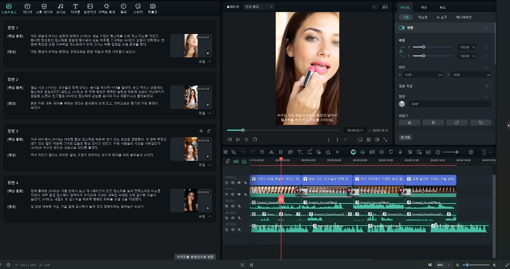This screenshot has width=510, height=269.
Task: Click the waveform scope icon above the preview
Action: [x=385, y=7]
